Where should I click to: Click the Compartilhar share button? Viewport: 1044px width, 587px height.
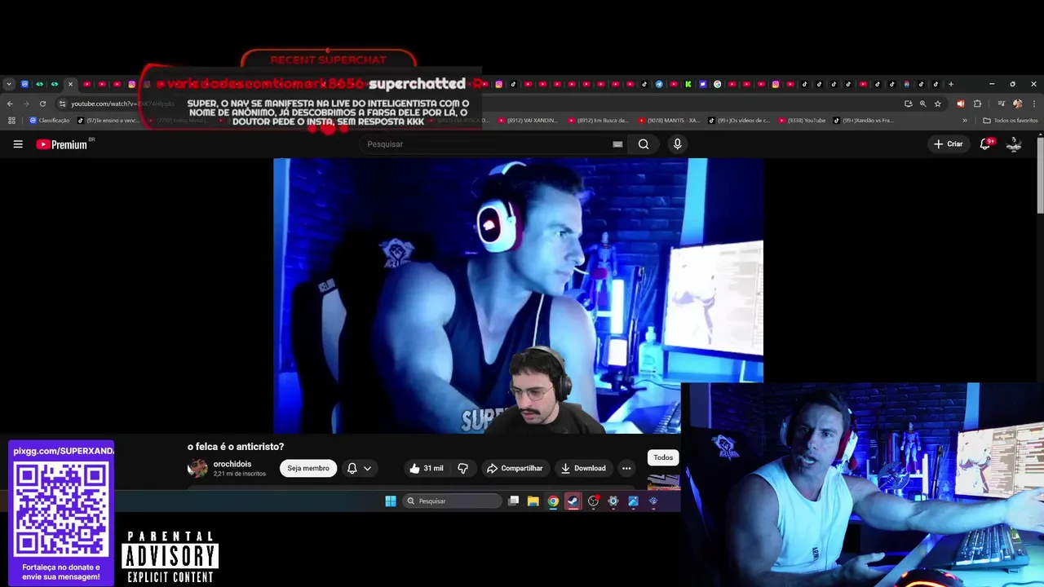click(x=514, y=468)
